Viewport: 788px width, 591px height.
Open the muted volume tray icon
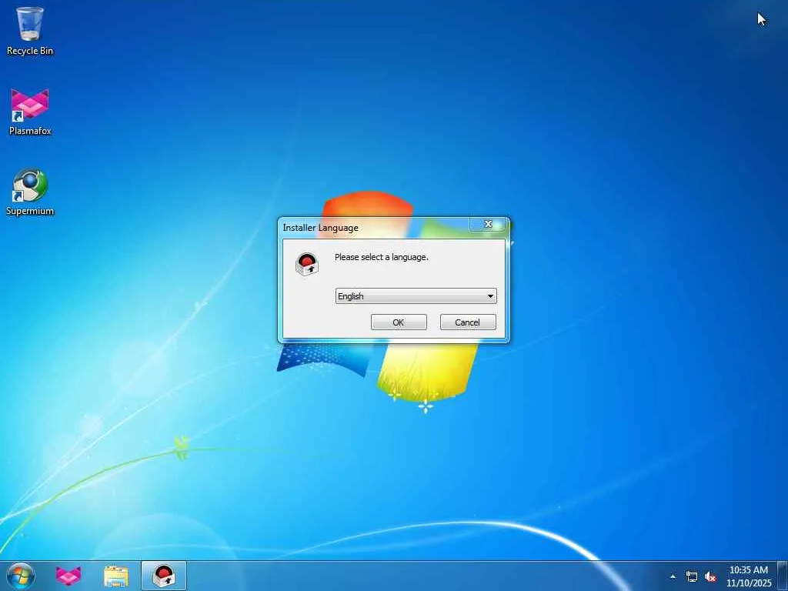(710, 576)
